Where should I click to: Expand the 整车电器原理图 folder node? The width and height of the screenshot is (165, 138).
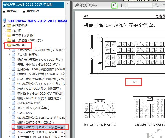4,35
